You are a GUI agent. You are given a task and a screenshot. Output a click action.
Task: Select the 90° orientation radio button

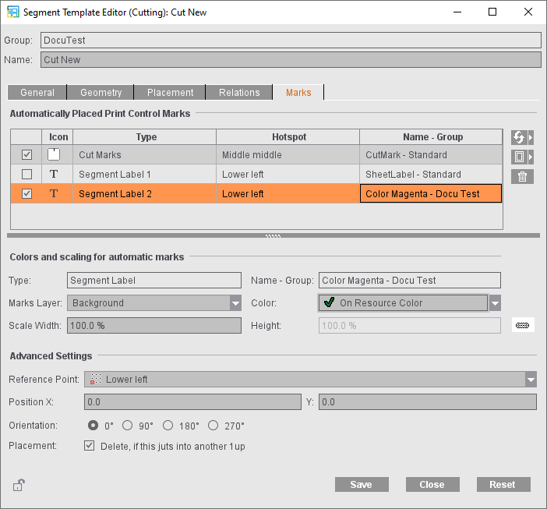128,426
